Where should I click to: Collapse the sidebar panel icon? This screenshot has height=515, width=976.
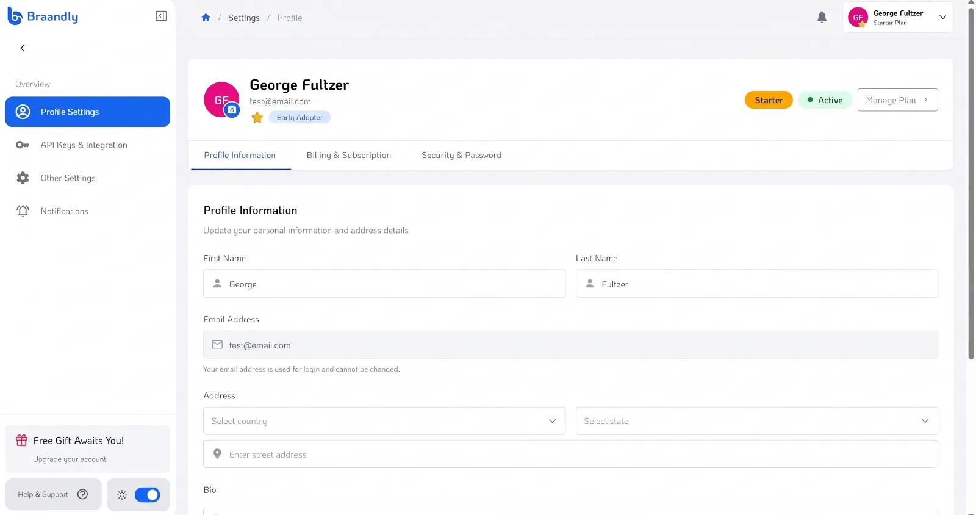pos(161,16)
